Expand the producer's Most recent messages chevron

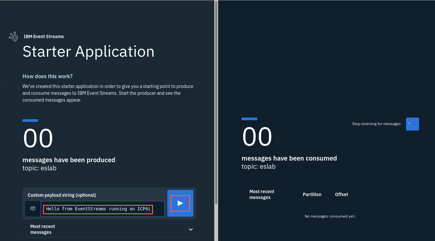[191, 229]
